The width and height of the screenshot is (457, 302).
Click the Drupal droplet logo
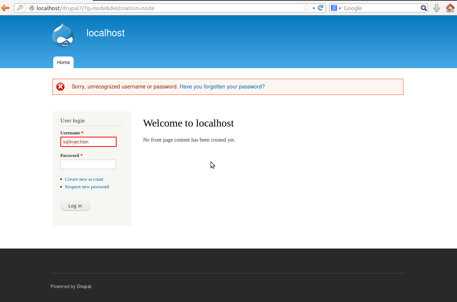[63, 35]
